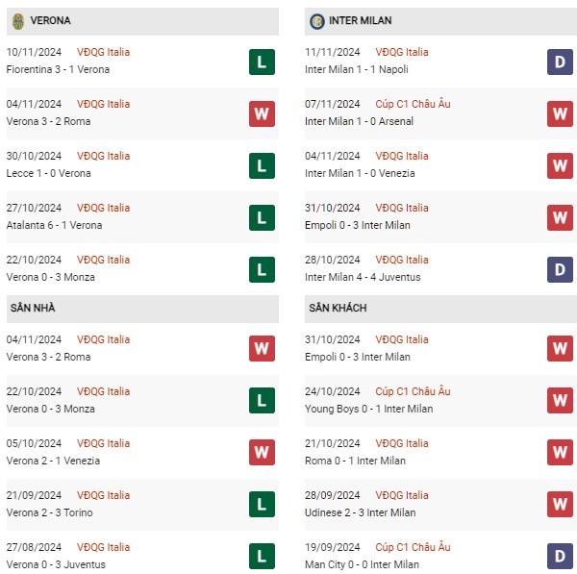
Task: Click the D badge for Inter Milan 4 - 4 Juventus
Action: coord(560,269)
